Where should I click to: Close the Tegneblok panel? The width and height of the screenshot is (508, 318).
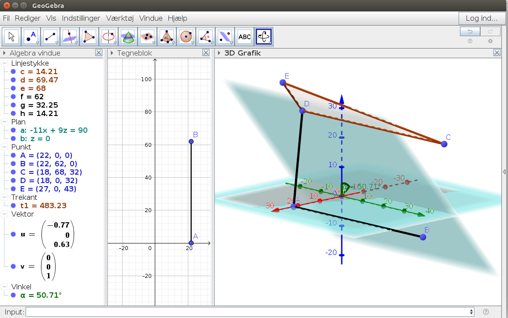[x=206, y=52]
